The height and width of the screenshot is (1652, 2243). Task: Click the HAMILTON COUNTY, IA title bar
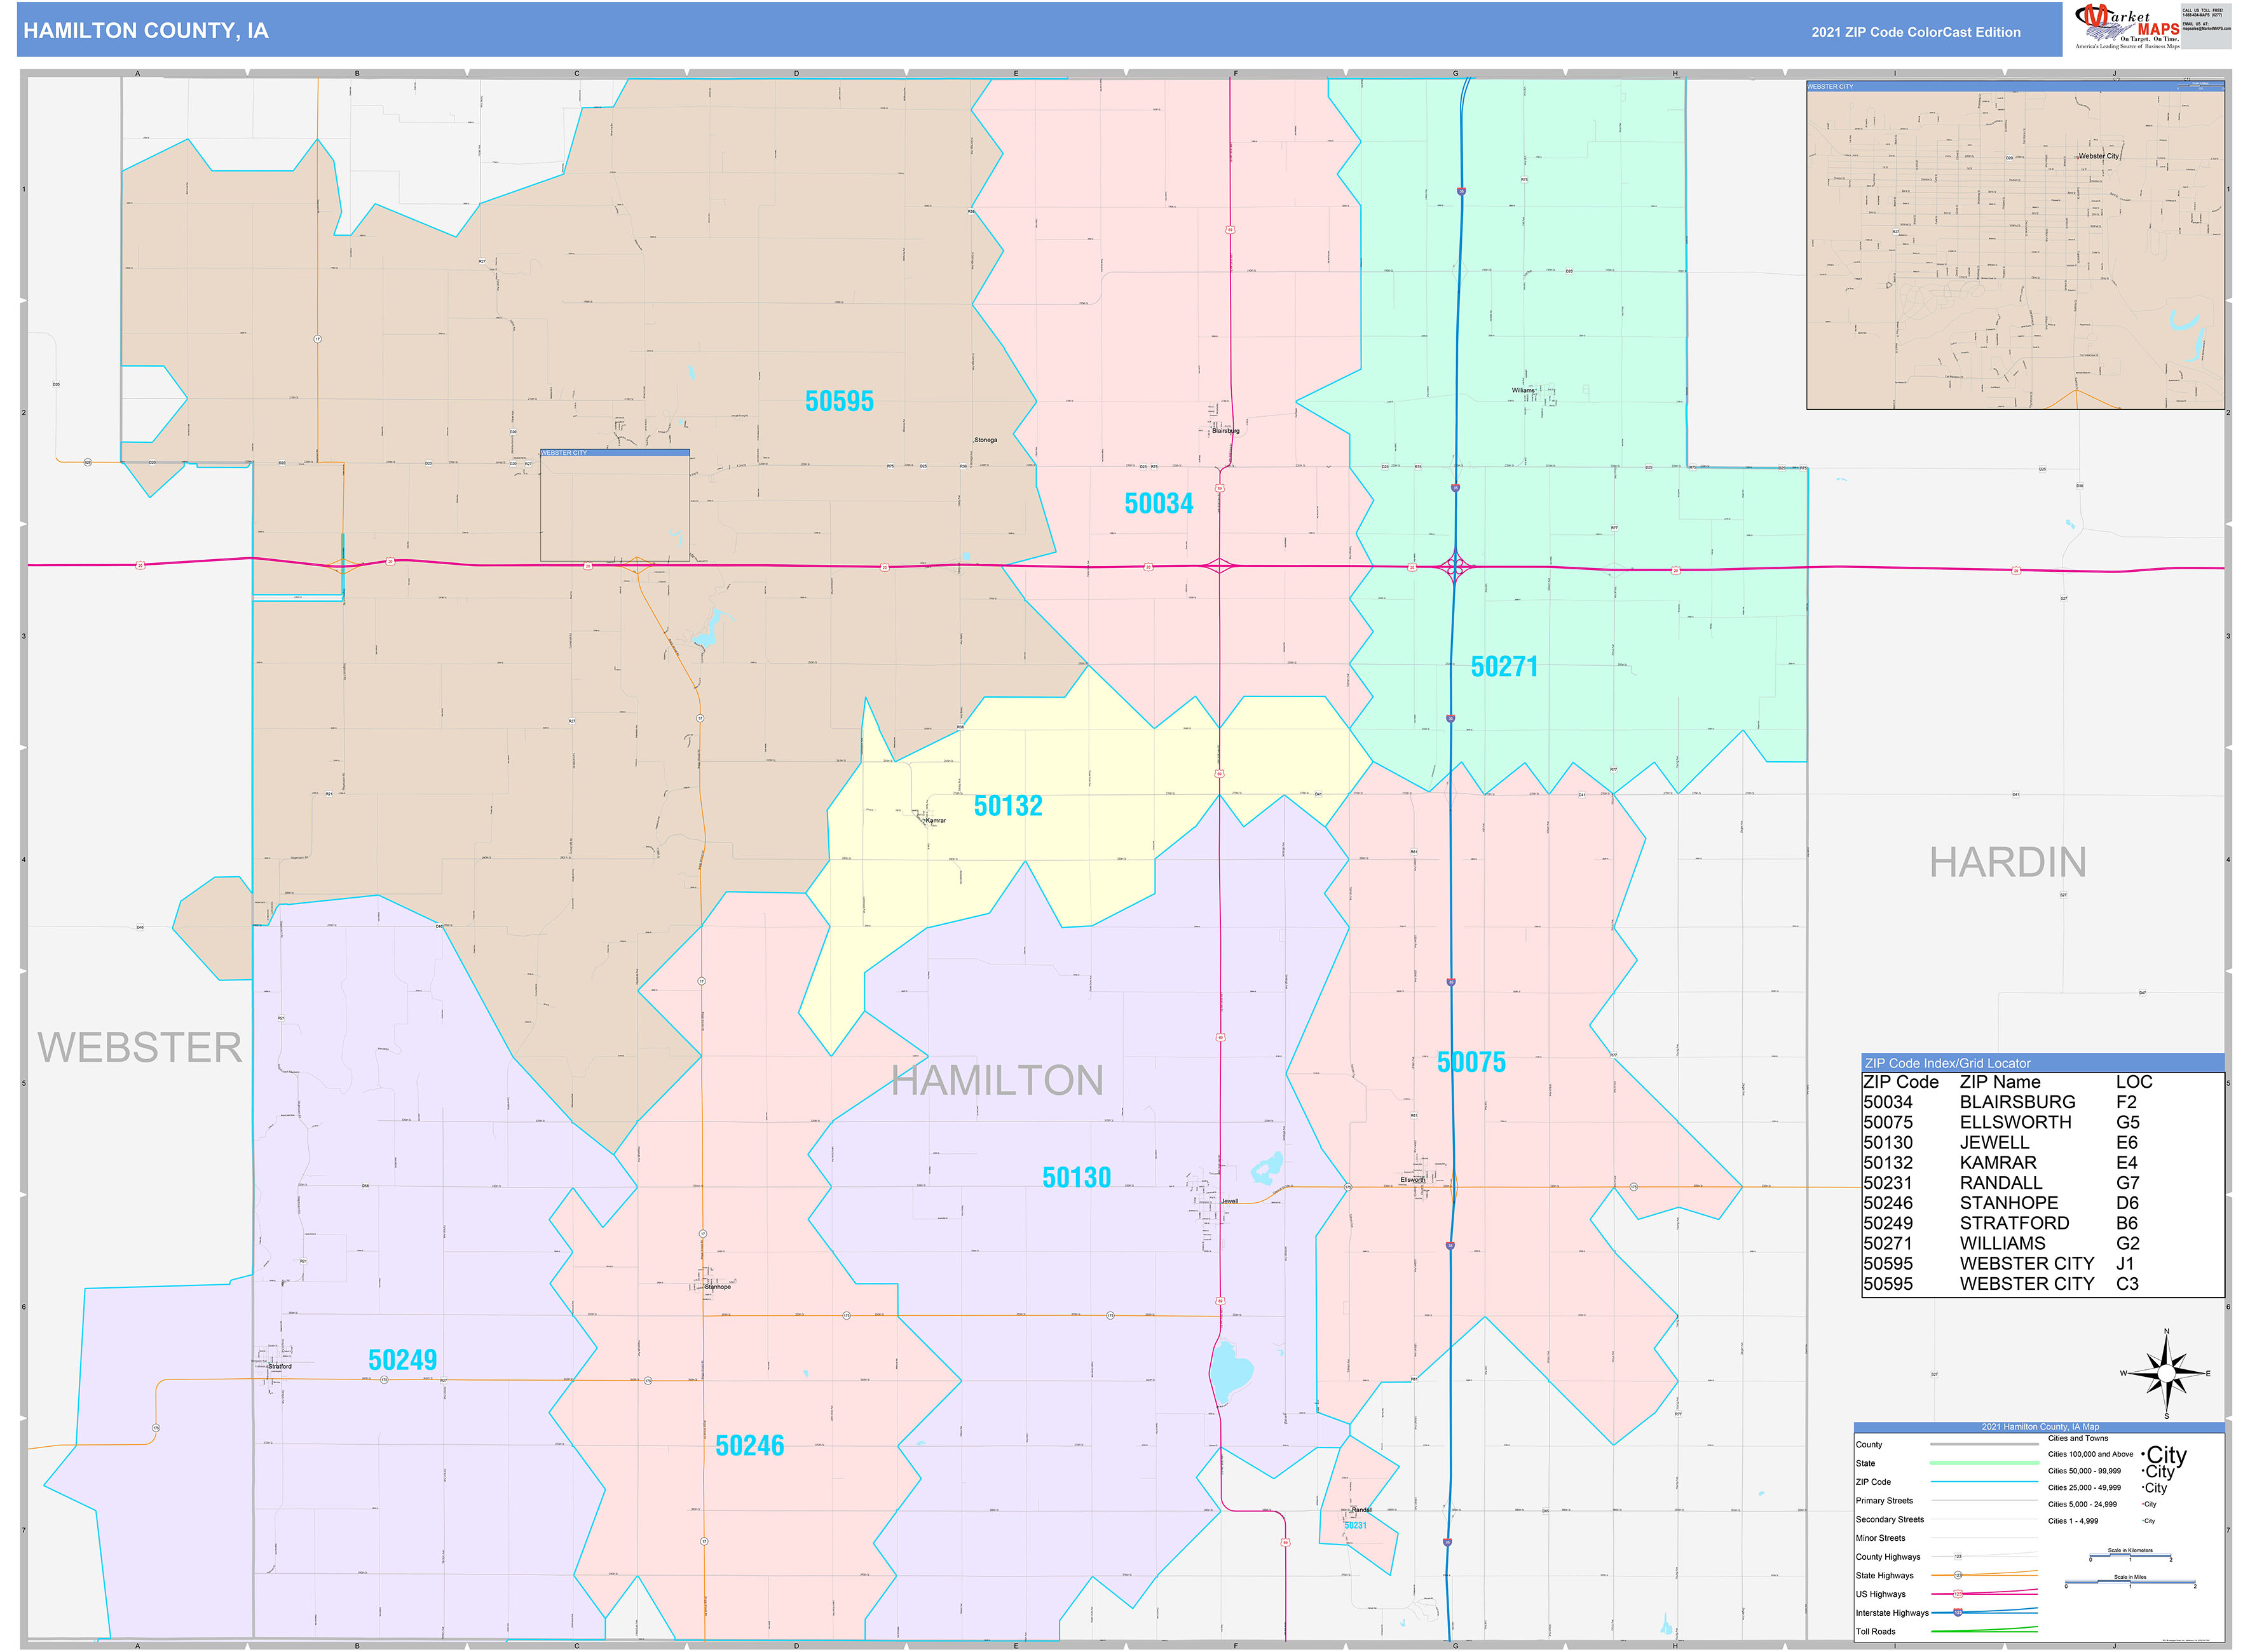[146, 31]
